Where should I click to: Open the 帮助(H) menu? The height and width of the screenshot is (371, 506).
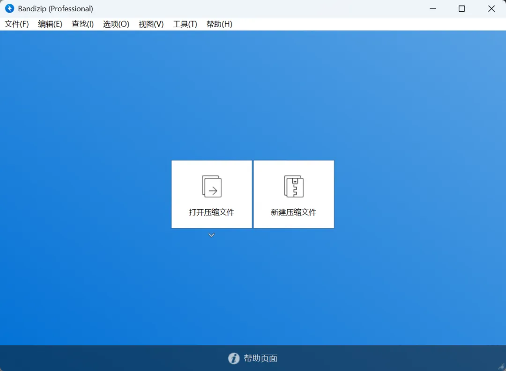tap(219, 24)
